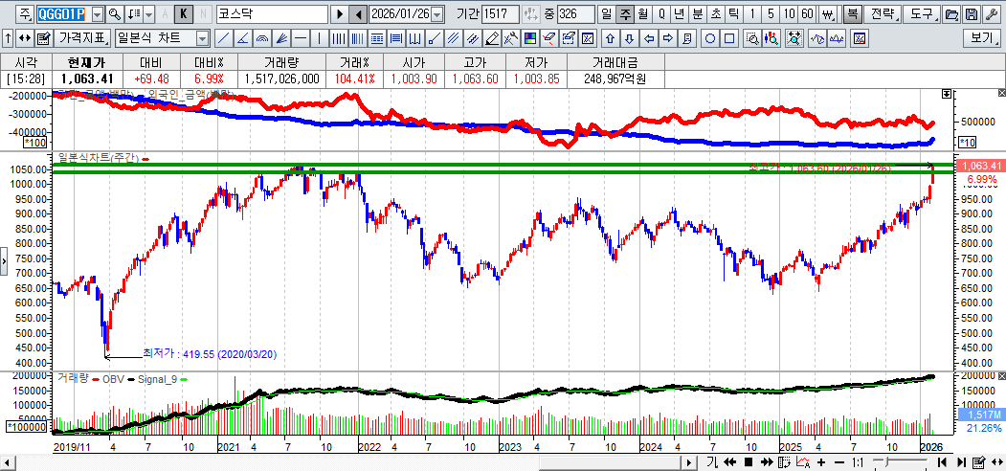Open the 전략 strategy menu

pyautogui.click(x=882, y=14)
